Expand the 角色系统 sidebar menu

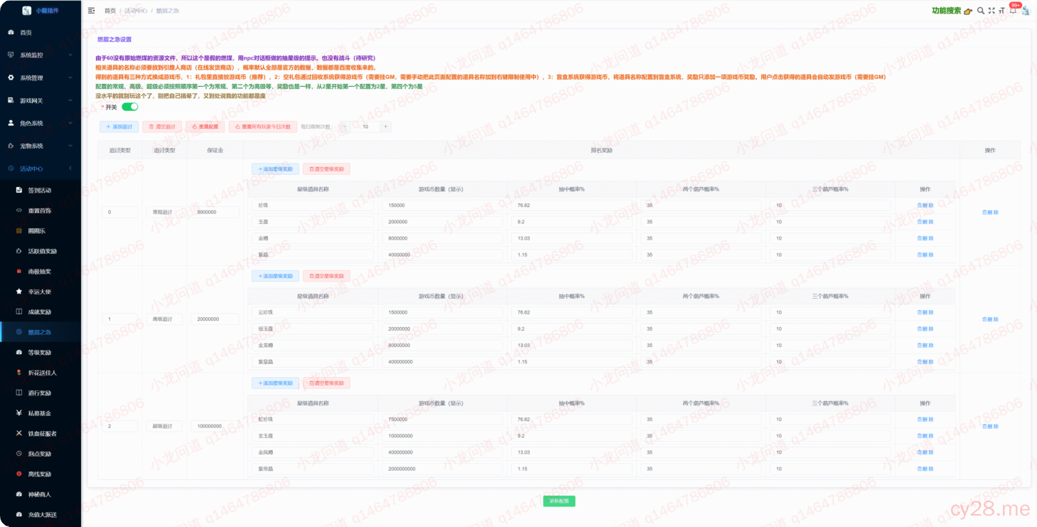point(40,123)
